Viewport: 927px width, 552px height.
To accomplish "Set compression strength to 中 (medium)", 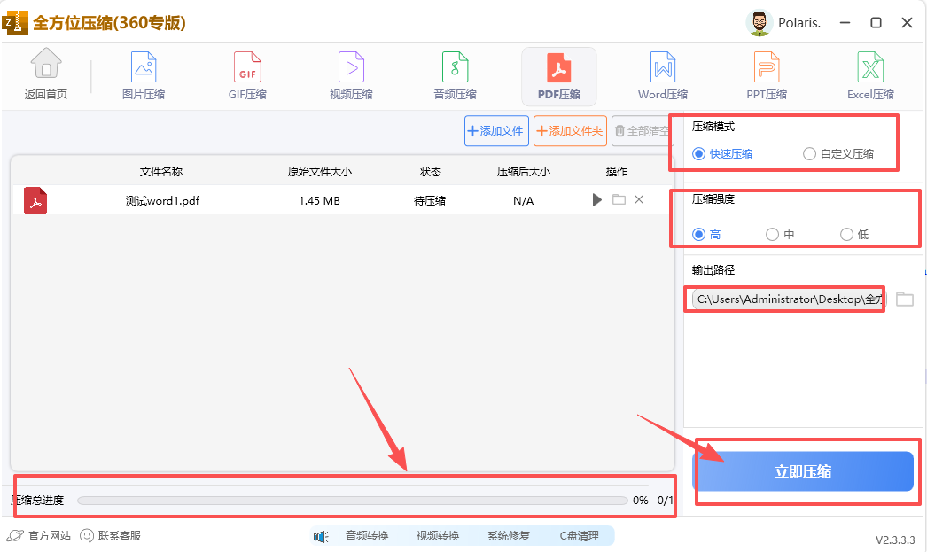I will pos(772,234).
